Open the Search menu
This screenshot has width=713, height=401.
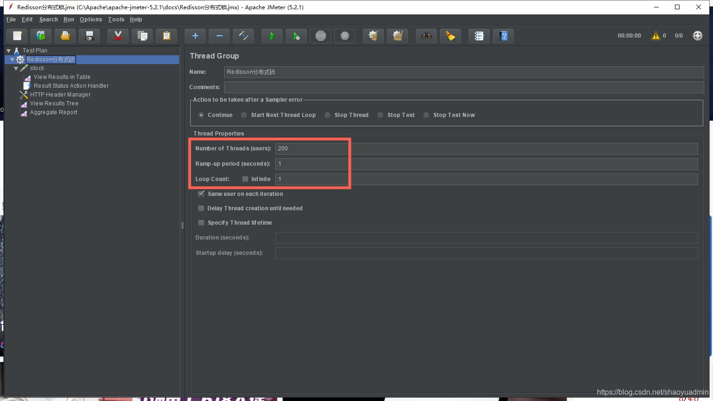(x=48, y=19)
